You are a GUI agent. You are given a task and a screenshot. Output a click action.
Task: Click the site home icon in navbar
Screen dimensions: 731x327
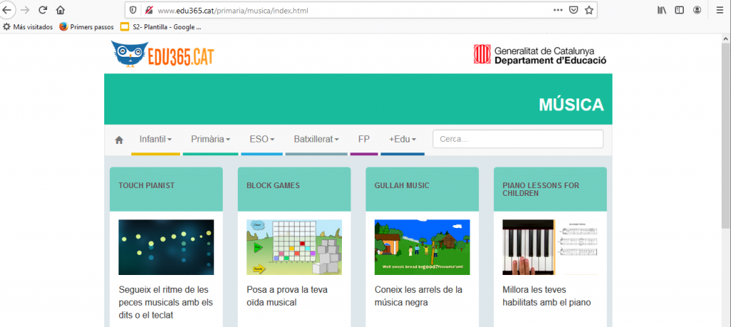point(119,140)
